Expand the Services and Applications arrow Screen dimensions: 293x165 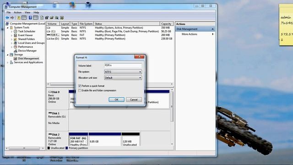[x=8, y=62]
